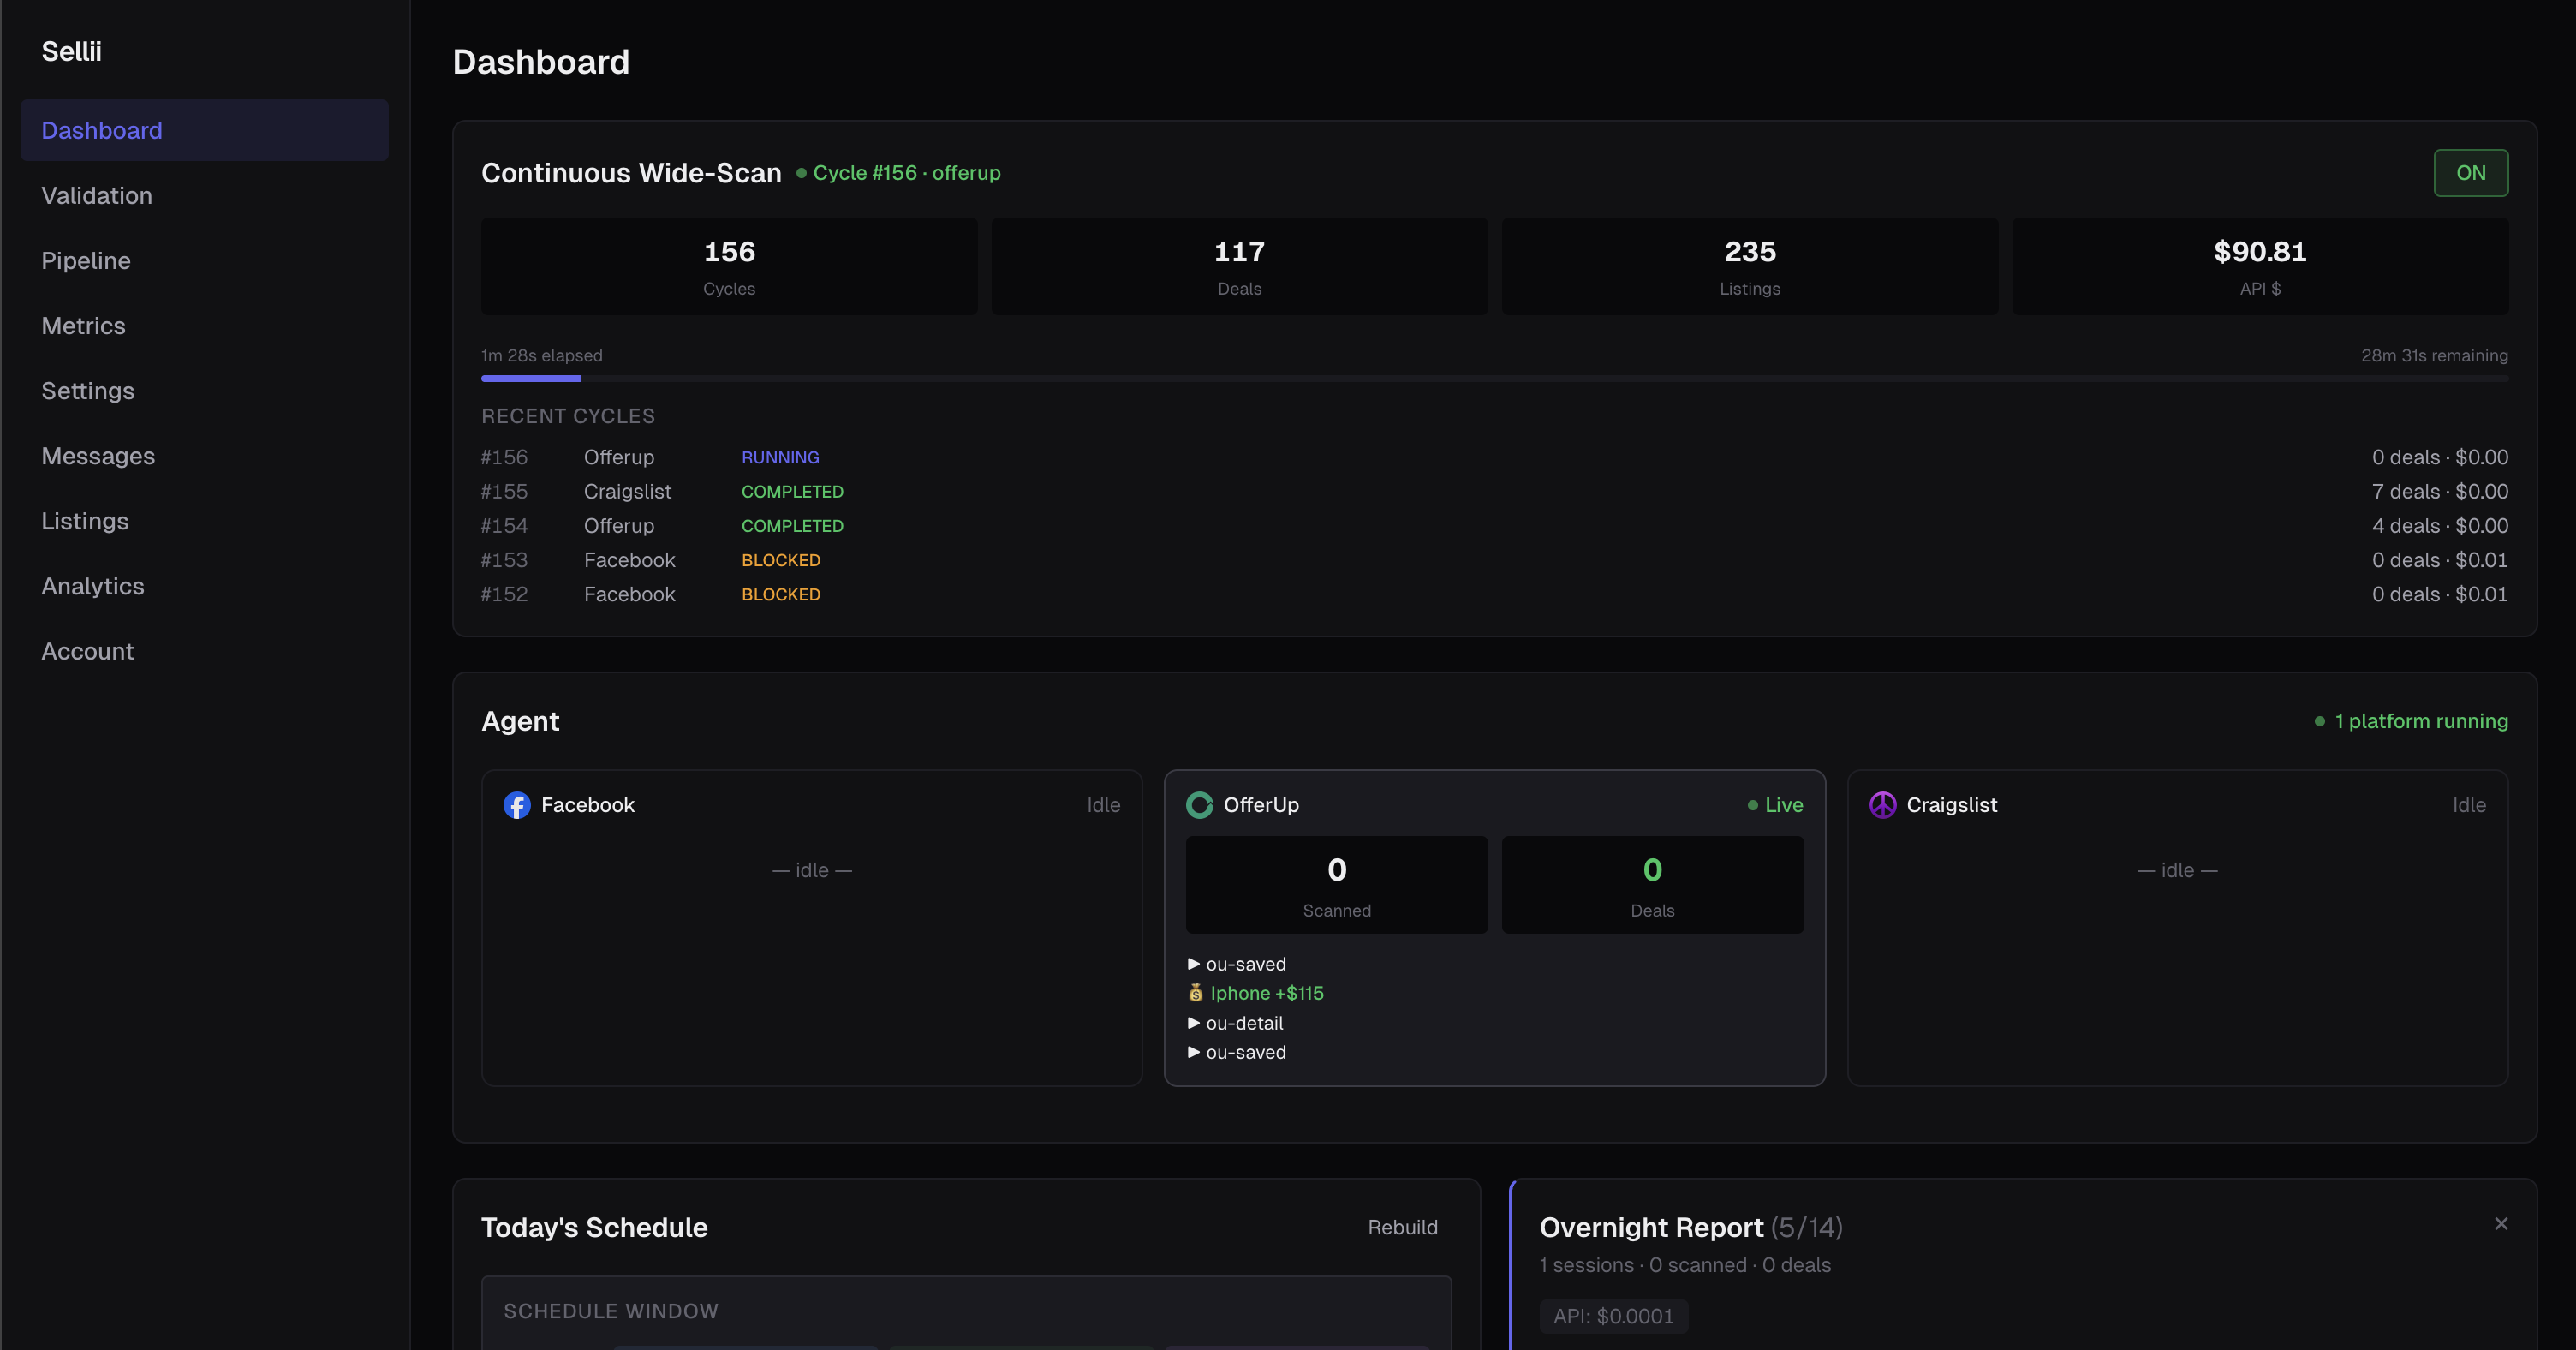
Task: Select recent cycle row #154 Offerup
Action: [1494, 526]
